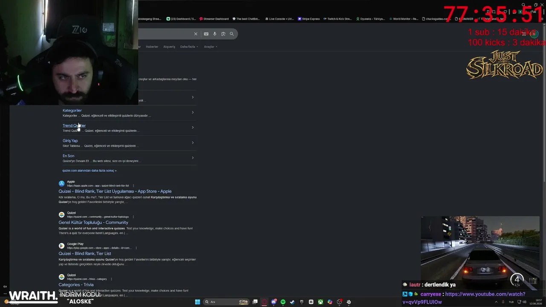The width and height of the screenshot is (546, 307).
Task: Expand the Araçlar dropdown
Action: pyautogui.click(x=211, y=46)
